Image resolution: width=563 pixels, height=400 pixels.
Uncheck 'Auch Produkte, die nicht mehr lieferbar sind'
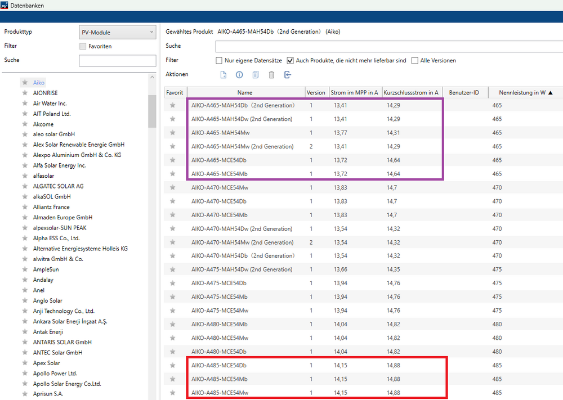291,61
